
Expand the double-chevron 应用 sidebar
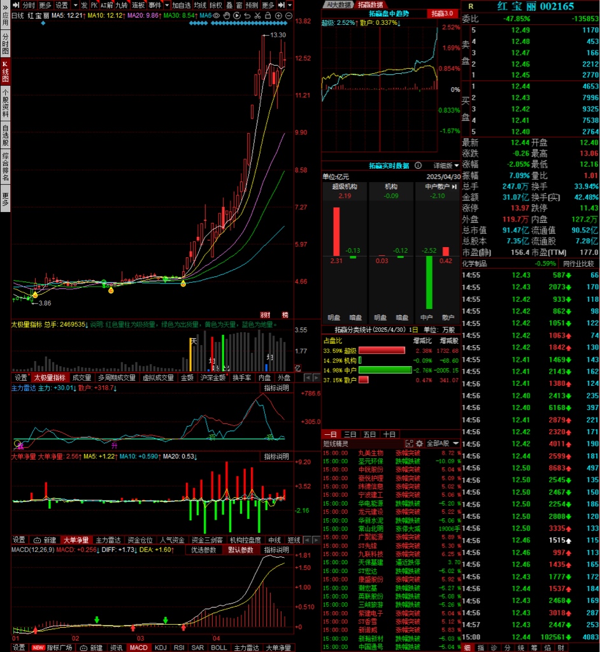5,7
